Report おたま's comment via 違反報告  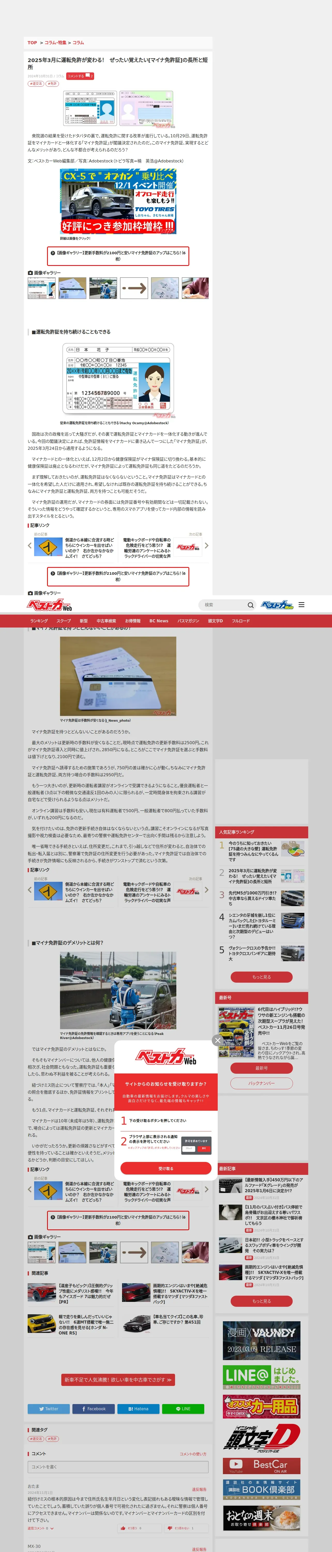(x=199, y=1489)
